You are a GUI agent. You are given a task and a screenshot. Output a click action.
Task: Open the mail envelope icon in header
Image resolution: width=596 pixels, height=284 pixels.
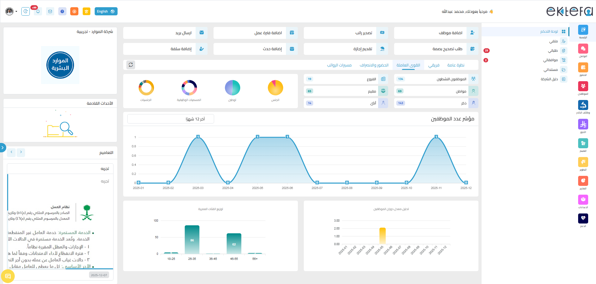click(50, 11)
